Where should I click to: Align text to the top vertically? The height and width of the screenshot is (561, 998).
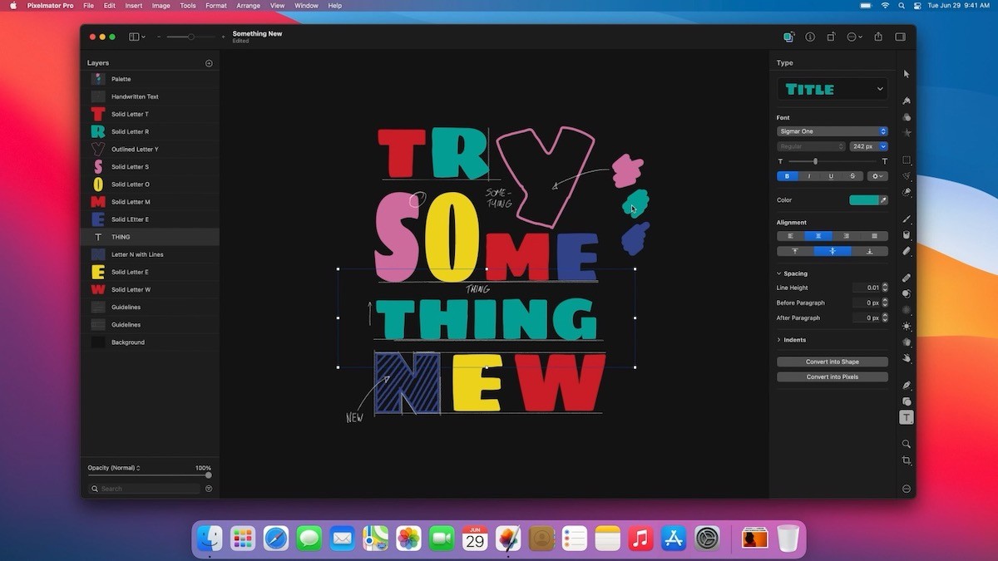click(795, 251)
